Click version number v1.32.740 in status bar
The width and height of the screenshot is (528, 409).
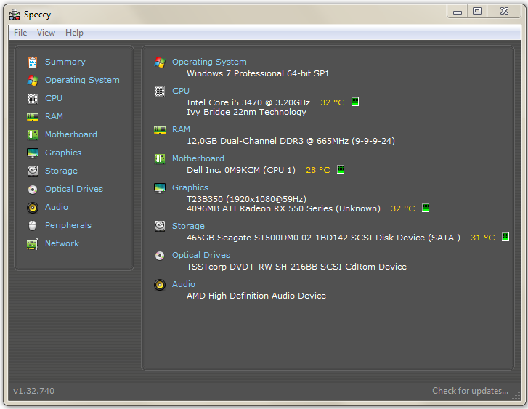33,391
